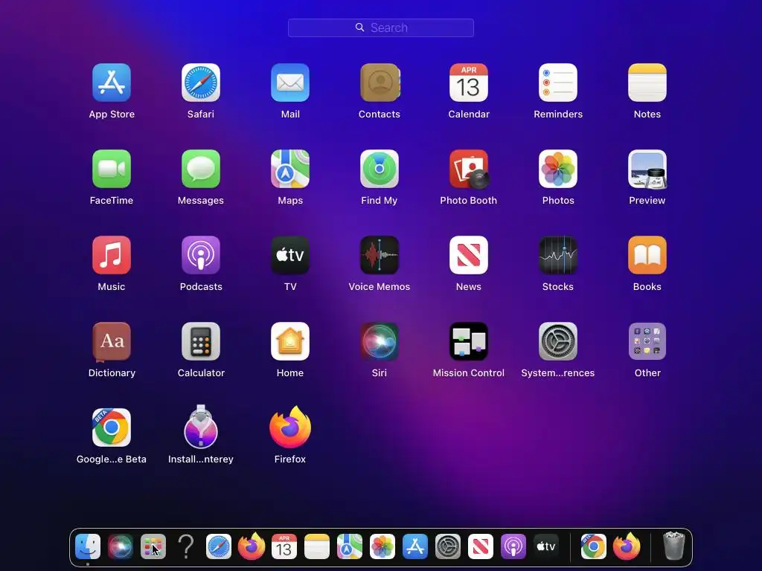Viewport: 762px width, 571px height.
Task: Open App Store from the Dock
Action: point(415,546)
